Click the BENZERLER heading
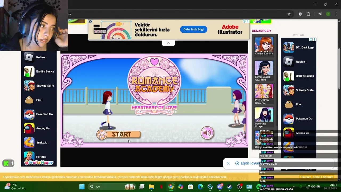341x192 pixels. point(261,31)
